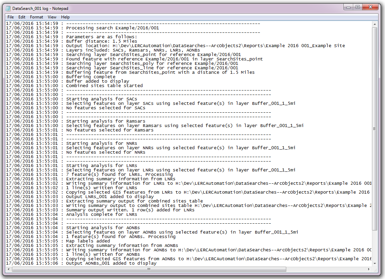Click 'Writing summary information for AONBs' line
The width and height of the screenshot is (385, 279).
pos(189,250)
